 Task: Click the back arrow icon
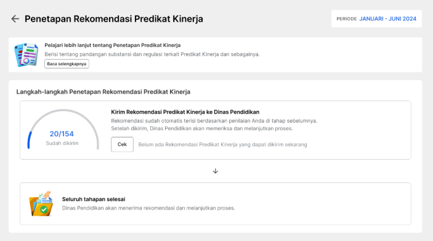point(15,18)
